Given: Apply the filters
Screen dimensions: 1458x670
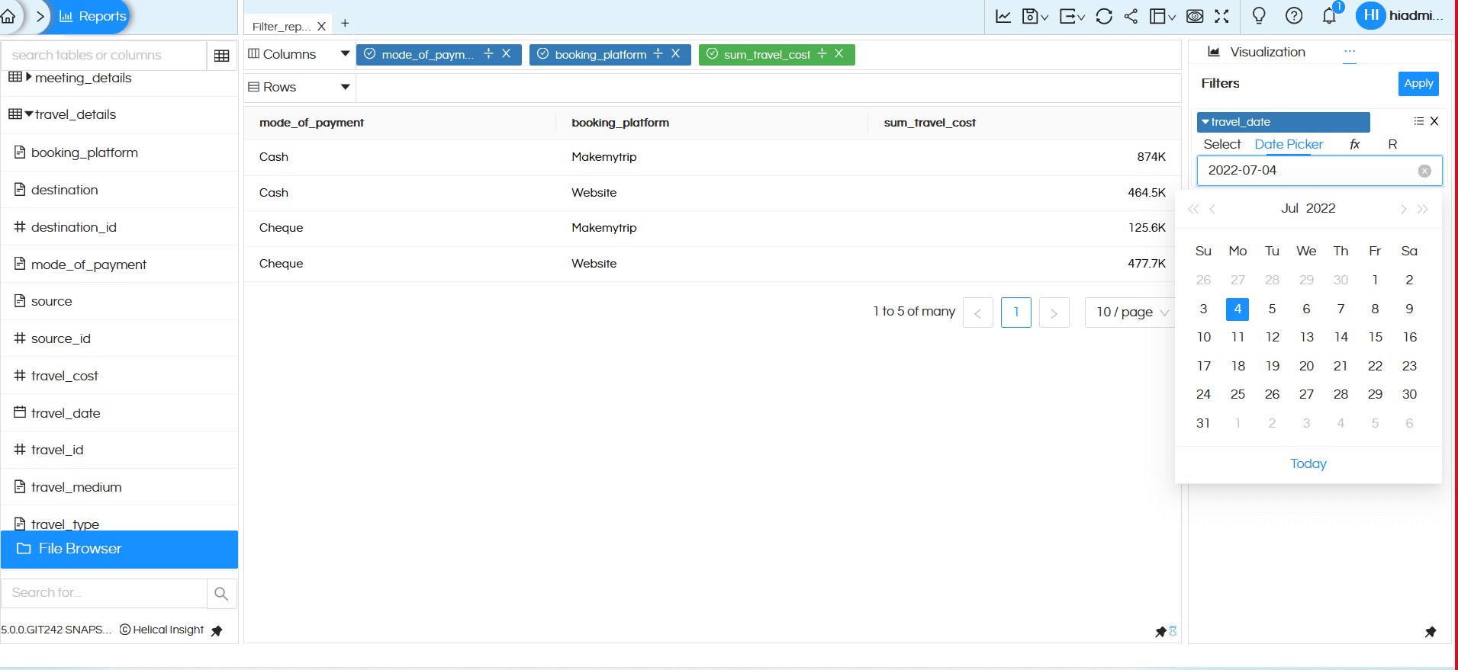Looking at the screenshot, I should 1418,84.
